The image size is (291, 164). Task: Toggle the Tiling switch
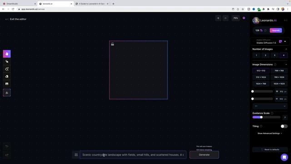284,126
